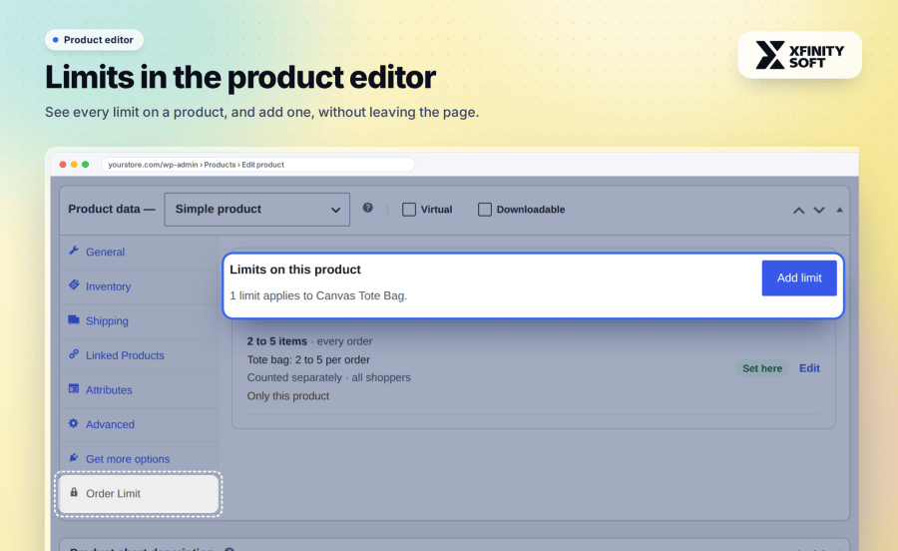This screenshot has width=898, height=551.
Task: Click the Attributes table icon
Action: tap(73, 388)
